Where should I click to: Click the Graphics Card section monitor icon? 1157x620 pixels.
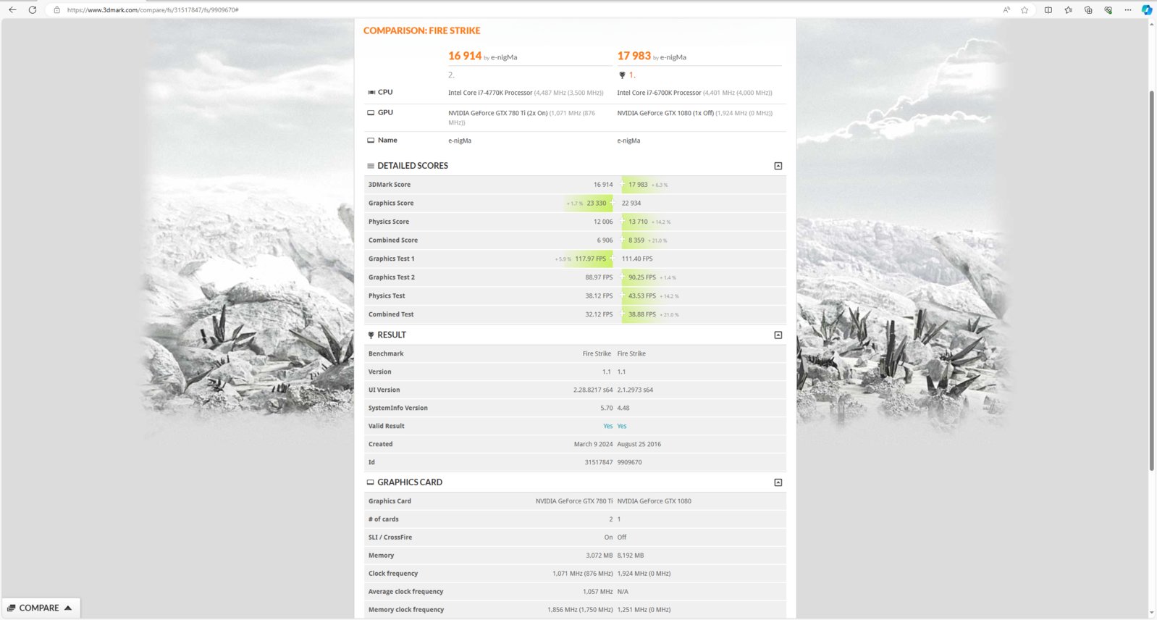(x=371, y=482)
